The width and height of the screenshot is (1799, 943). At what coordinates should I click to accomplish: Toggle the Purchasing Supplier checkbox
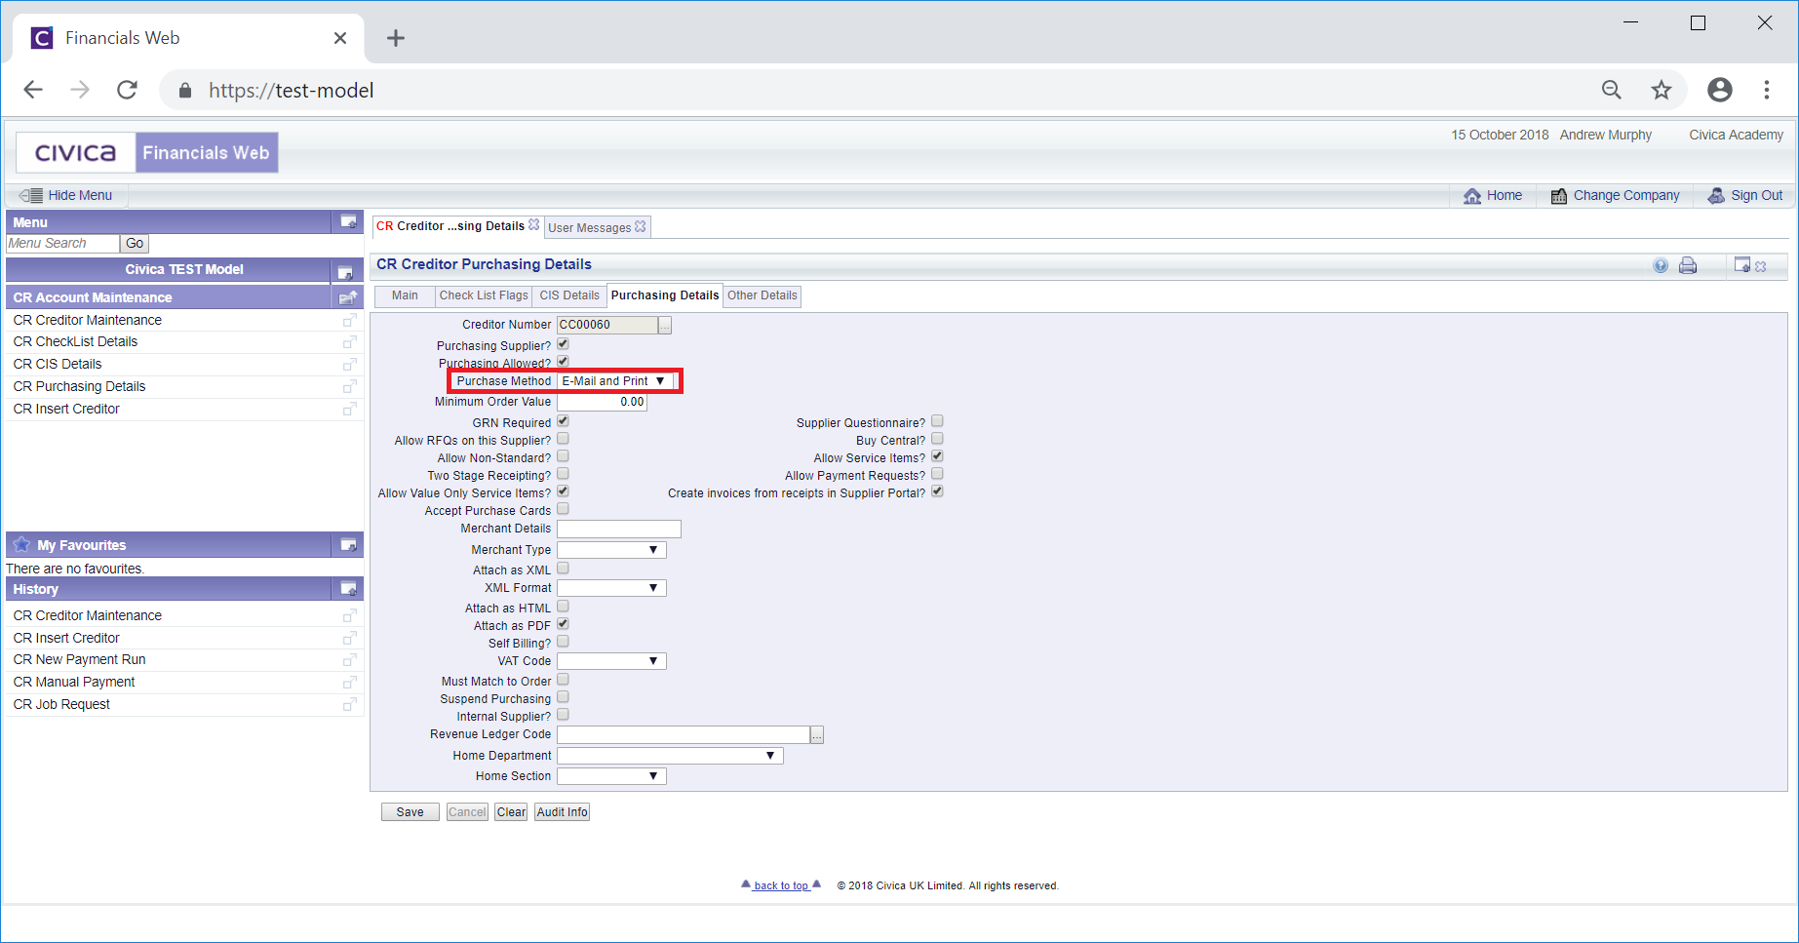563,344
